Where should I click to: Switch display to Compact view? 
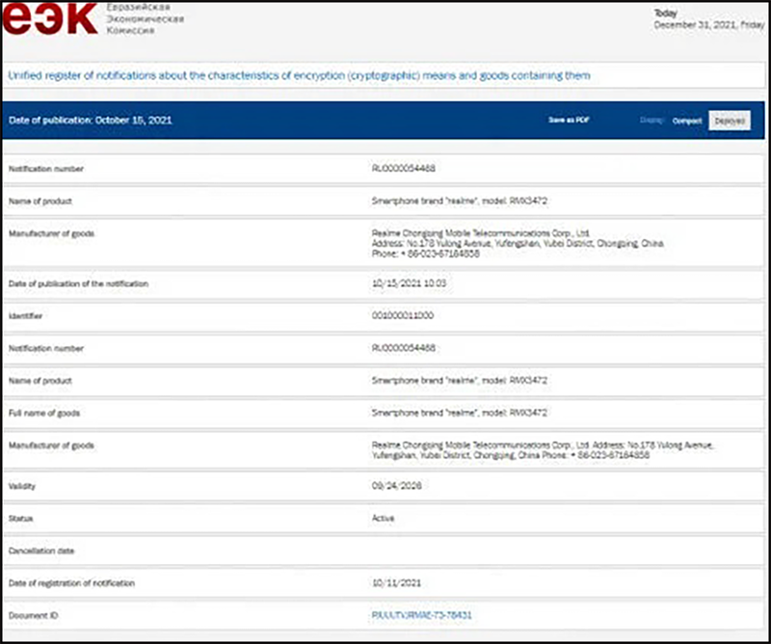[687, 121]
